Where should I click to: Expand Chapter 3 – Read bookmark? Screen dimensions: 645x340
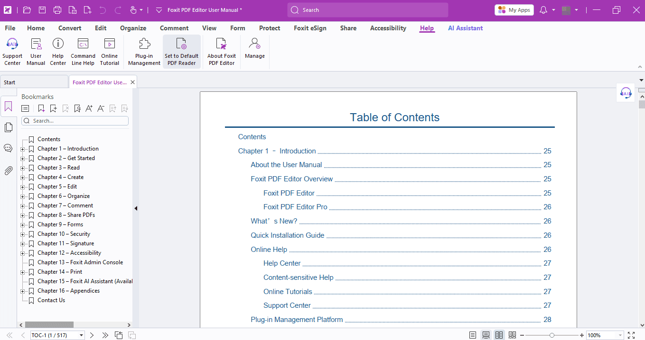pyautogui.click(x=22, y=168)
